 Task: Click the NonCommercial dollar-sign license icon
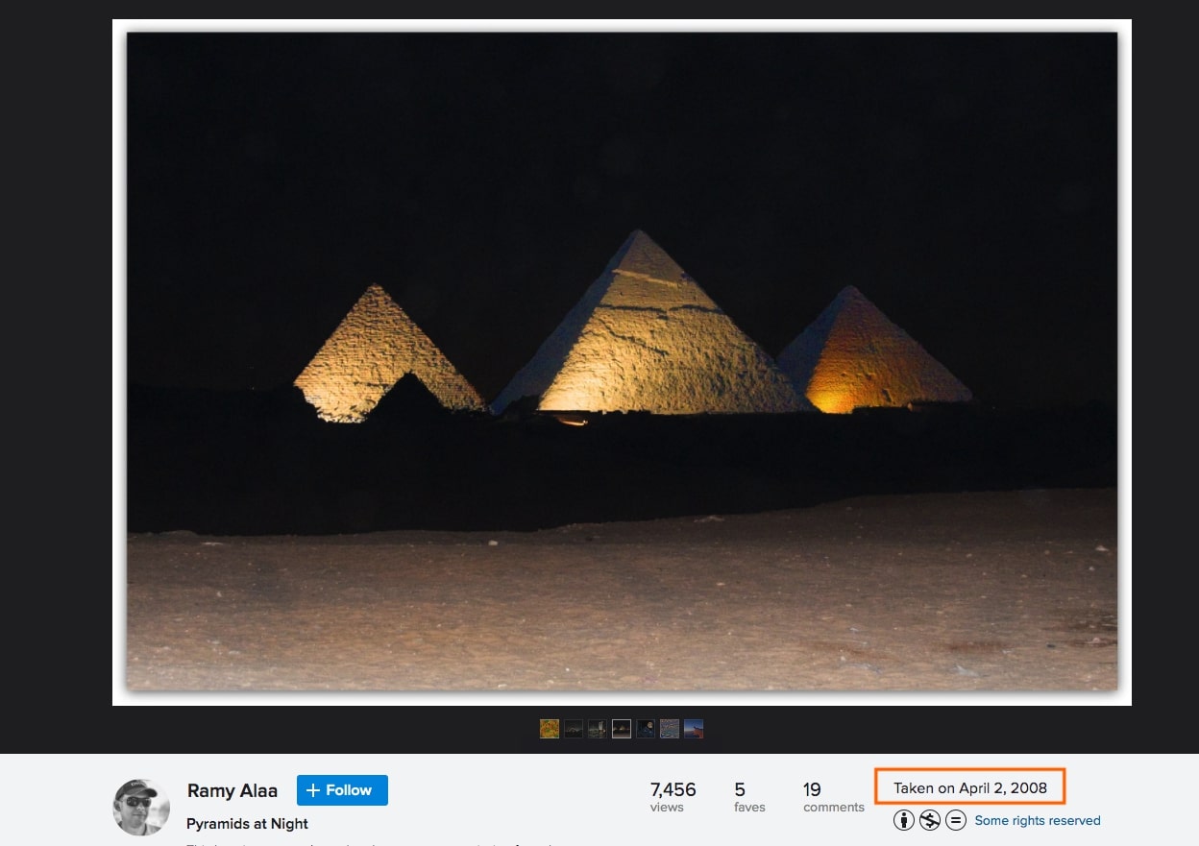point(929,820)
